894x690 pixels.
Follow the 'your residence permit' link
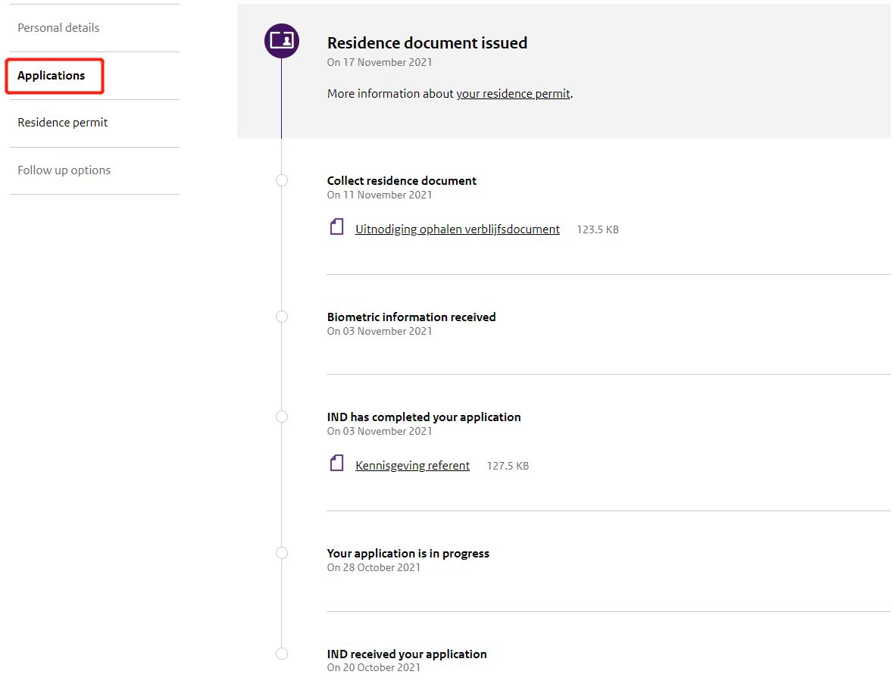coord(513,94)
